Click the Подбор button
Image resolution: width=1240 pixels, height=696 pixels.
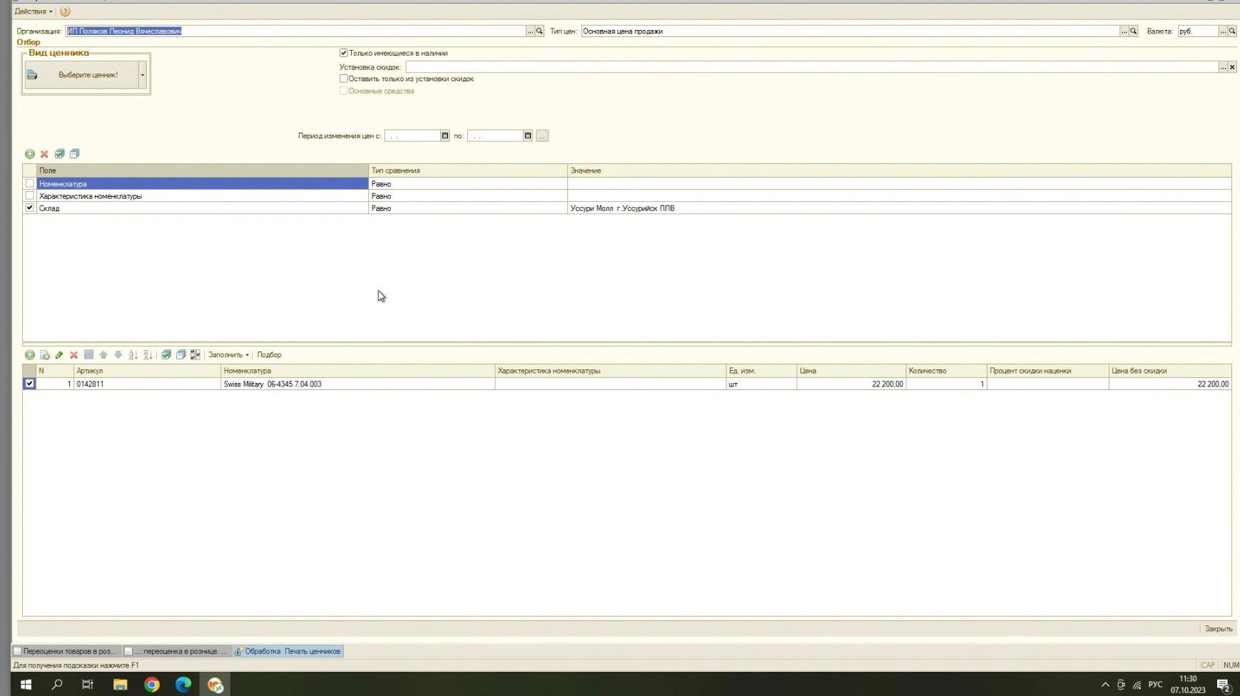pyautogui.click(x=269, y=355)
